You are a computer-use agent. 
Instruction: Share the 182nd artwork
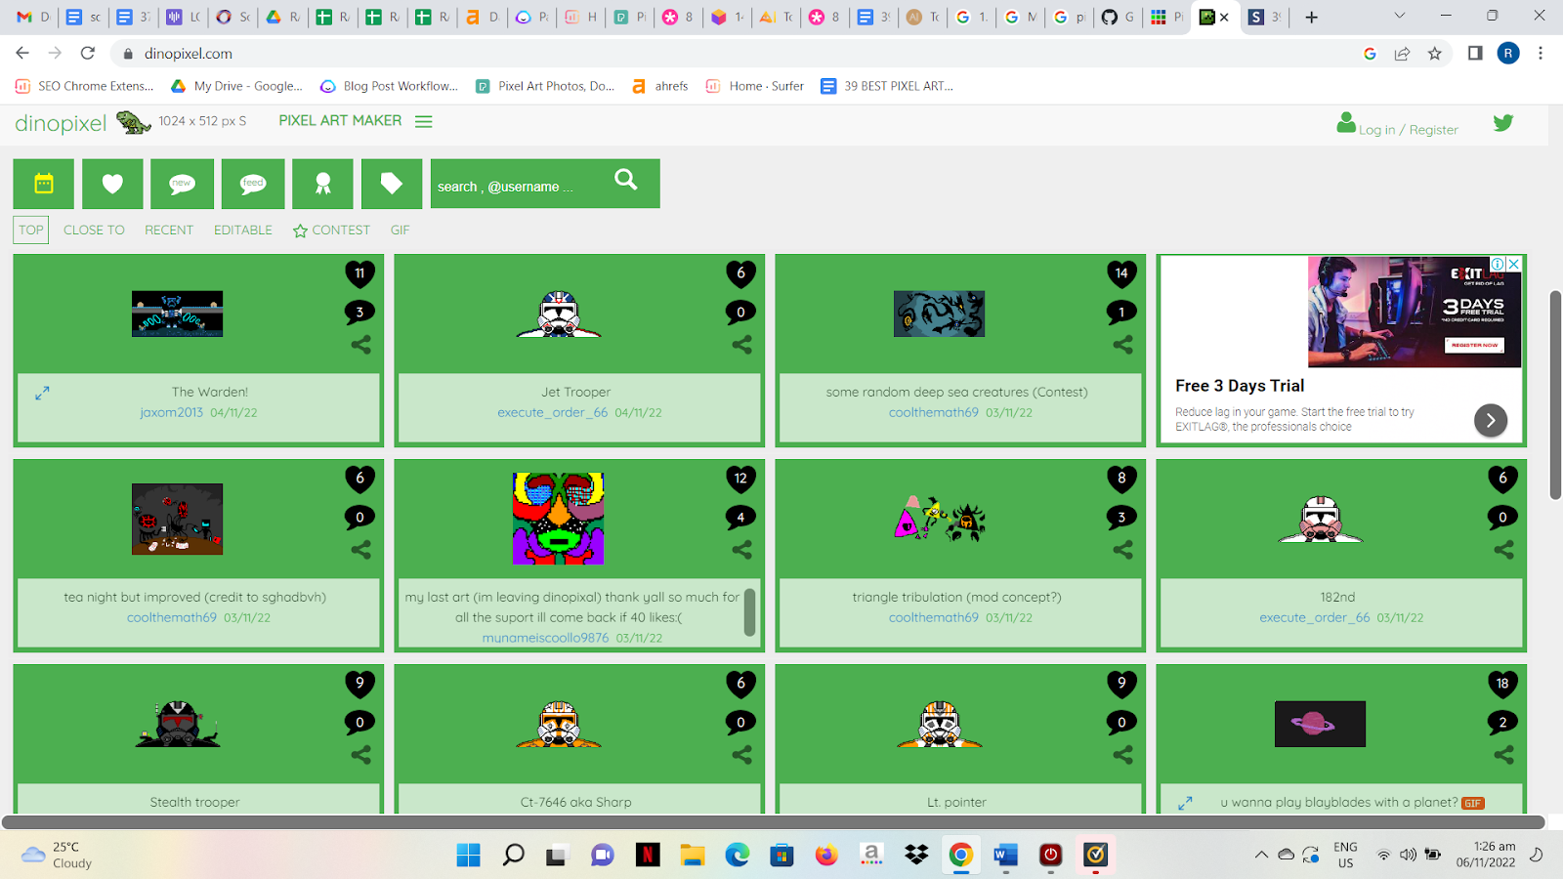pos(1503,550)
